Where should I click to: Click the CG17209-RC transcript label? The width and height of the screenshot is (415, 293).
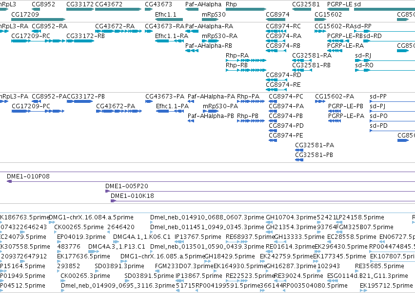(31, 36)
